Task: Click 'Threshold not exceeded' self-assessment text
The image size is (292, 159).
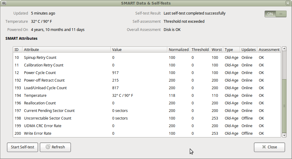Action: 184,22
